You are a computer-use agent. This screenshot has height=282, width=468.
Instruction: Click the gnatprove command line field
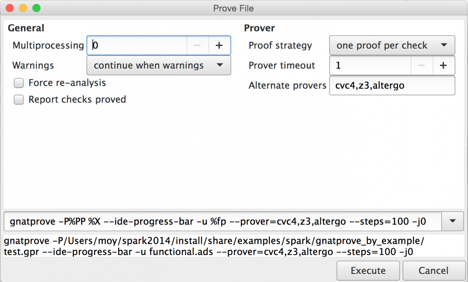pos(223,221)
